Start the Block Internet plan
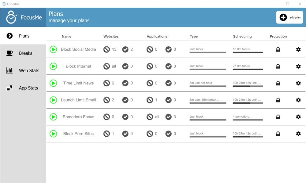Image resolution: width=306 pixels, height=183 pixels. pos(53,66)
